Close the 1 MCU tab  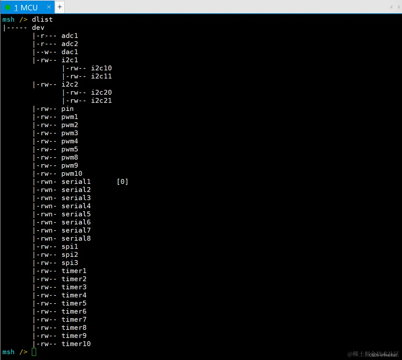point(49,7)
